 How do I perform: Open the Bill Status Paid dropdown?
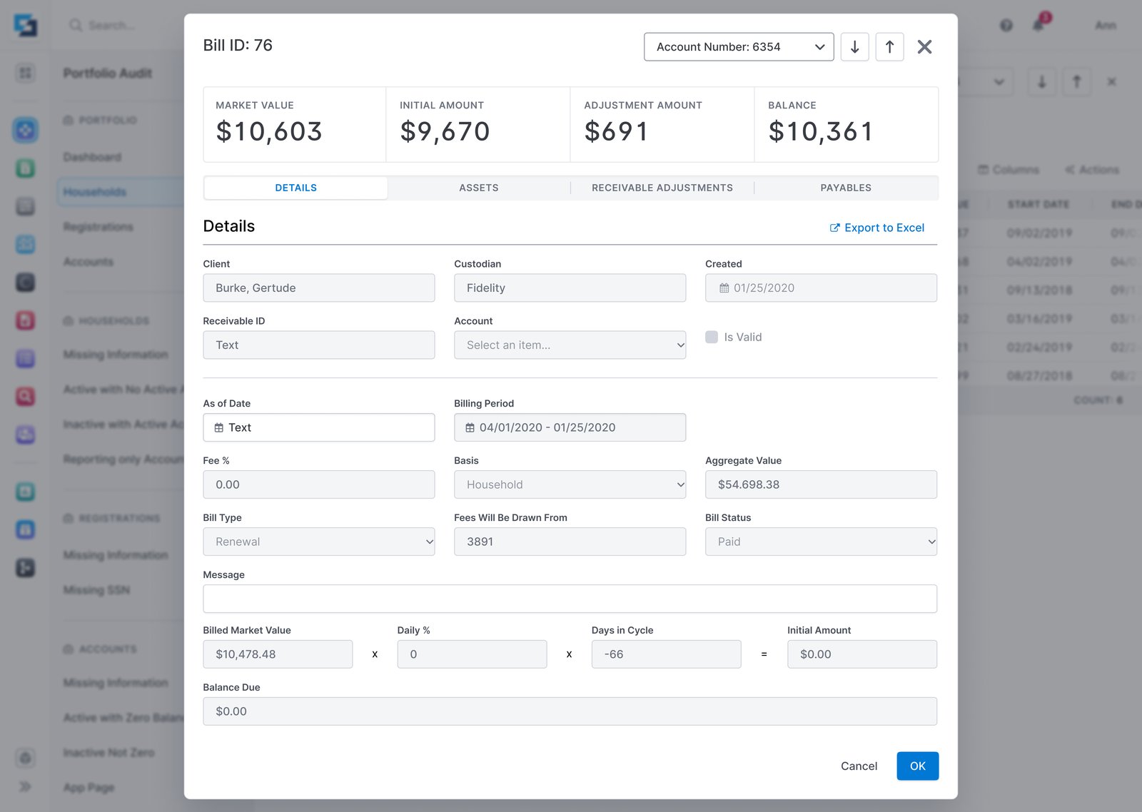(821, 542)
